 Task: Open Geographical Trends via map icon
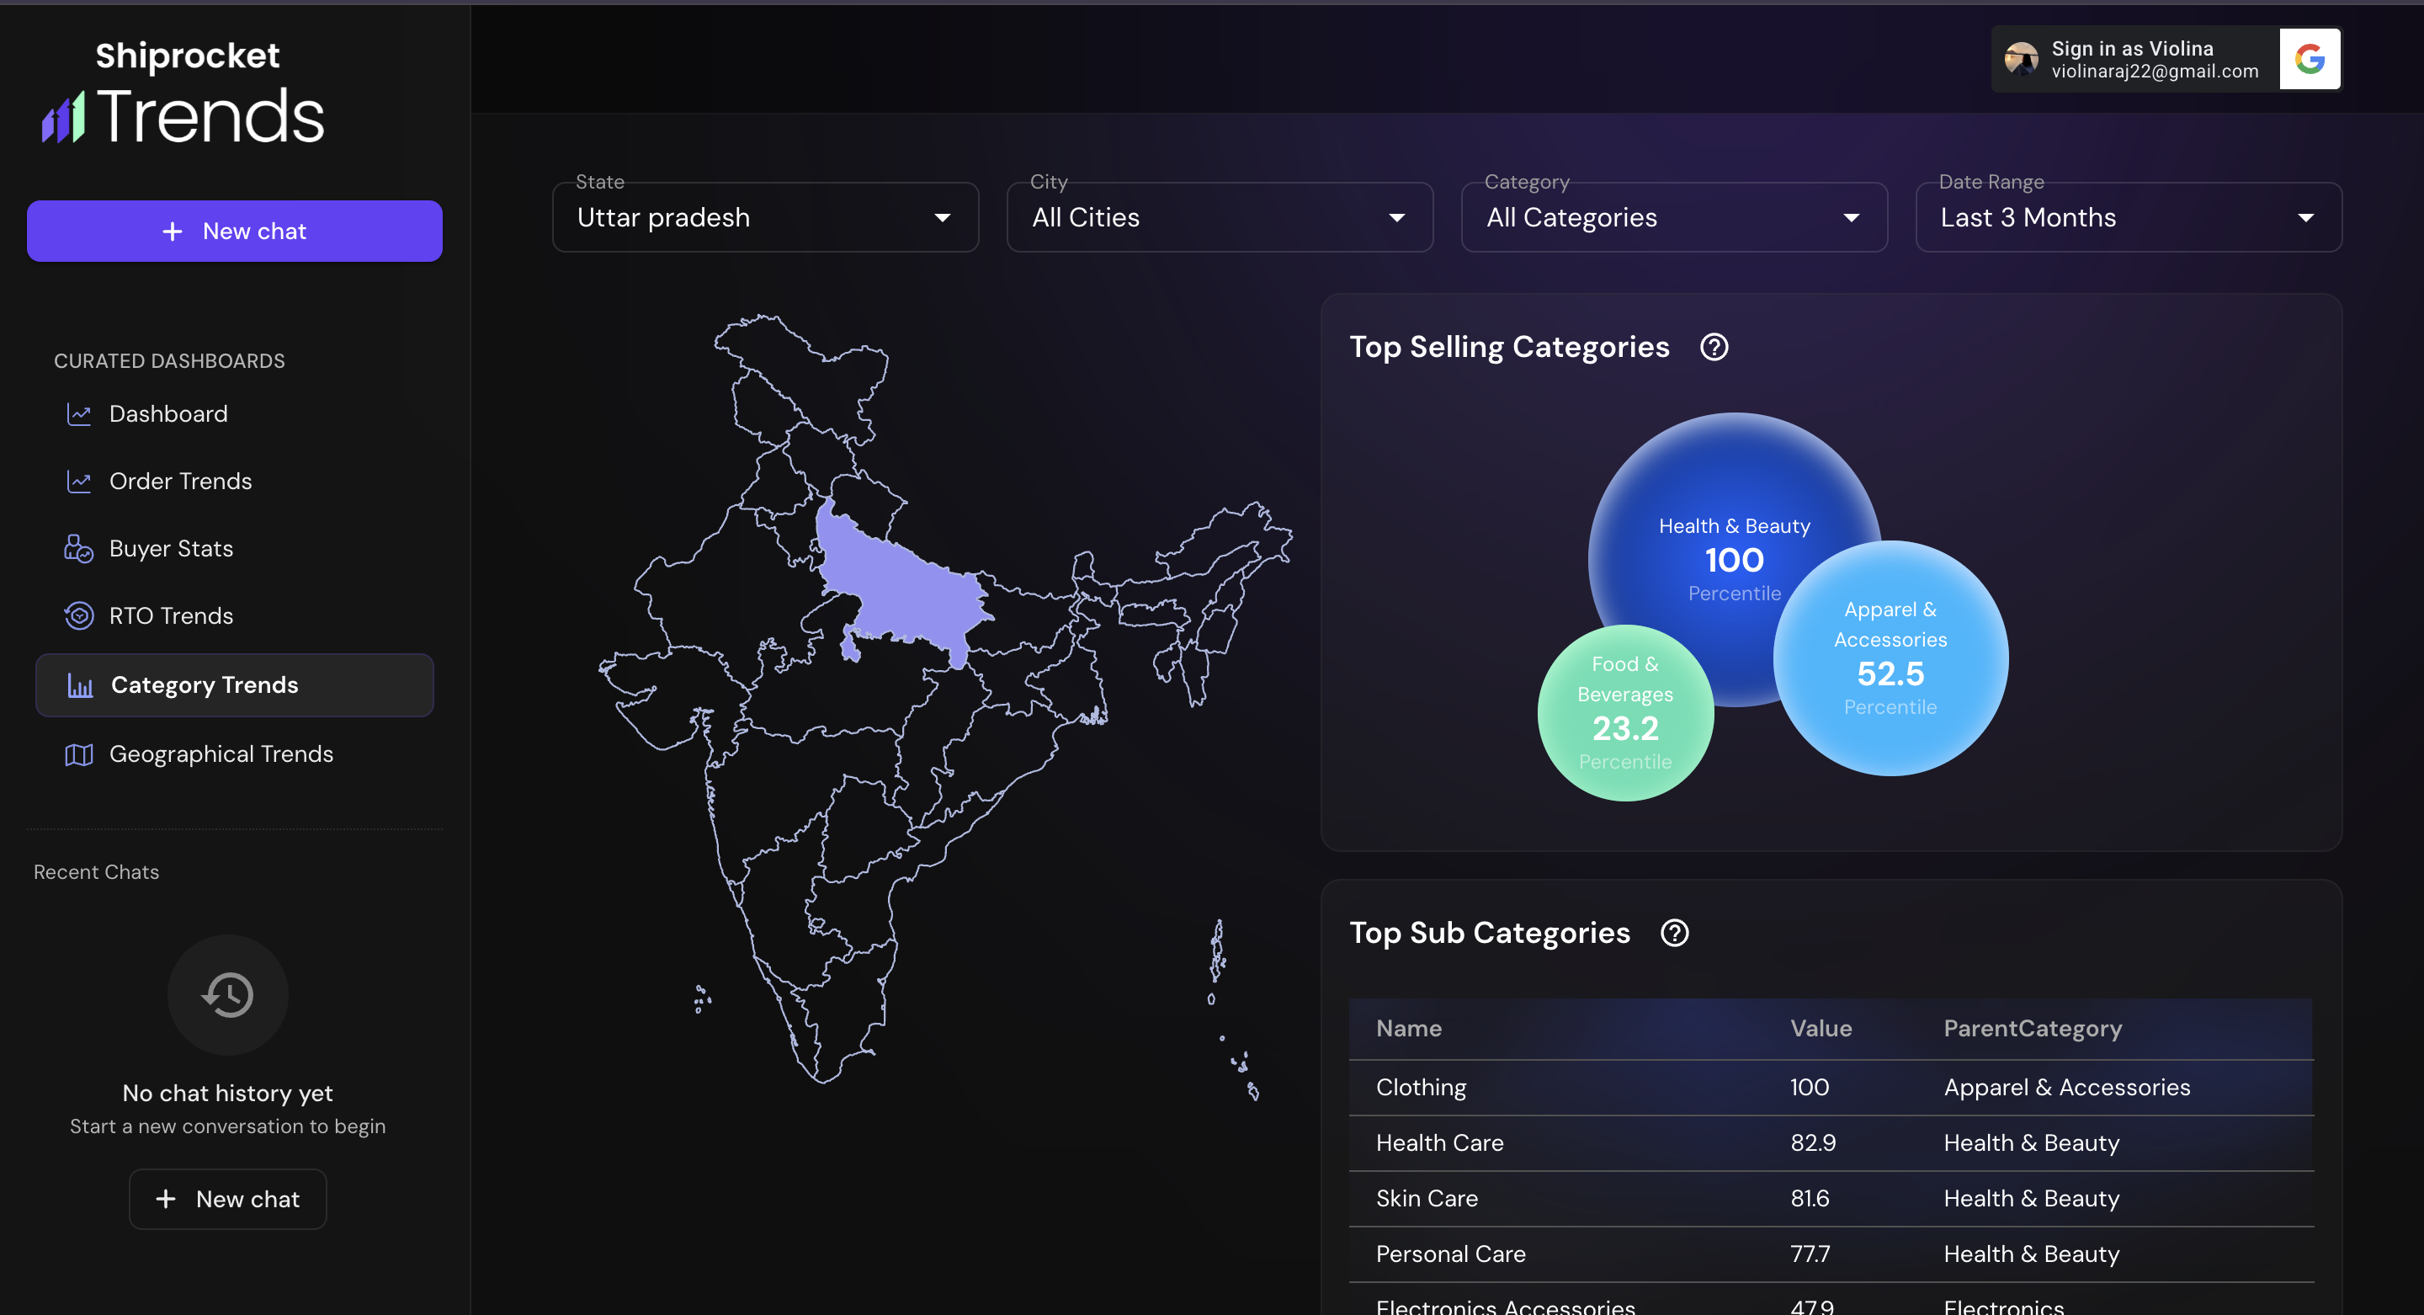tap(79, 754)
